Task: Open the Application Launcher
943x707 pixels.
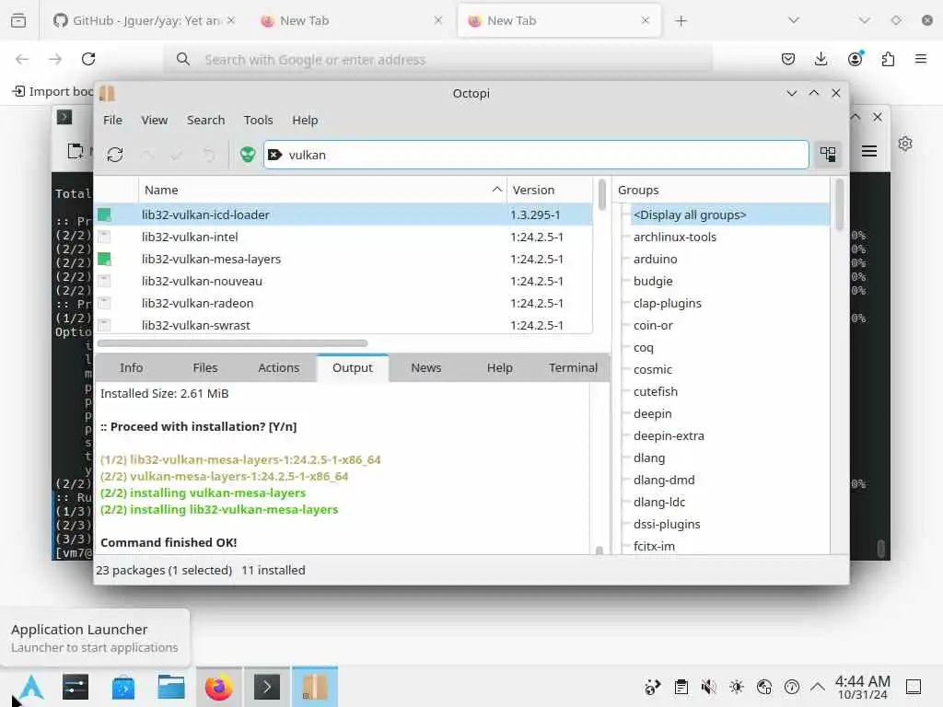Action: coord(30,687)
